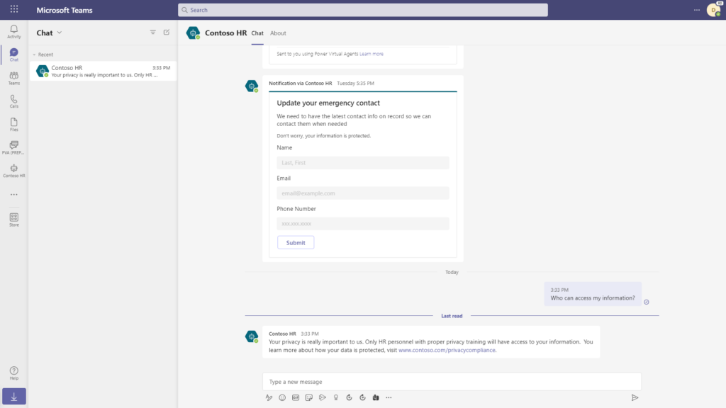Screen dimensions: 726x408
Task: Open the chat filter menu
Action: pyautogui.click(x=152, y=32)
